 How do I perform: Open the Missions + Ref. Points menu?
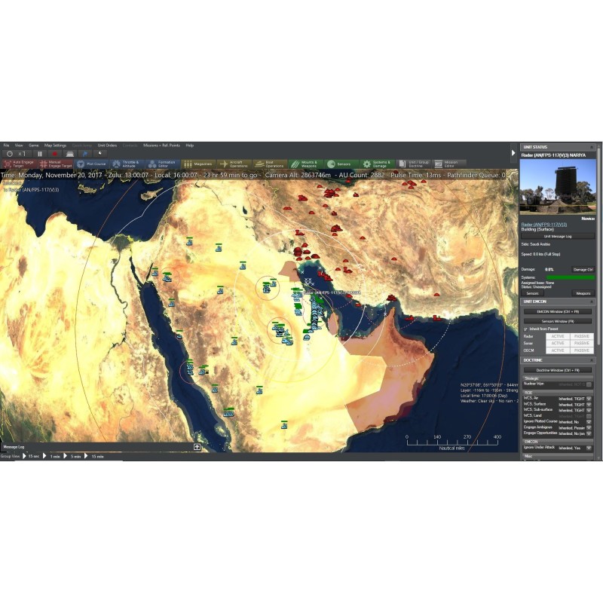click(161, 145)
